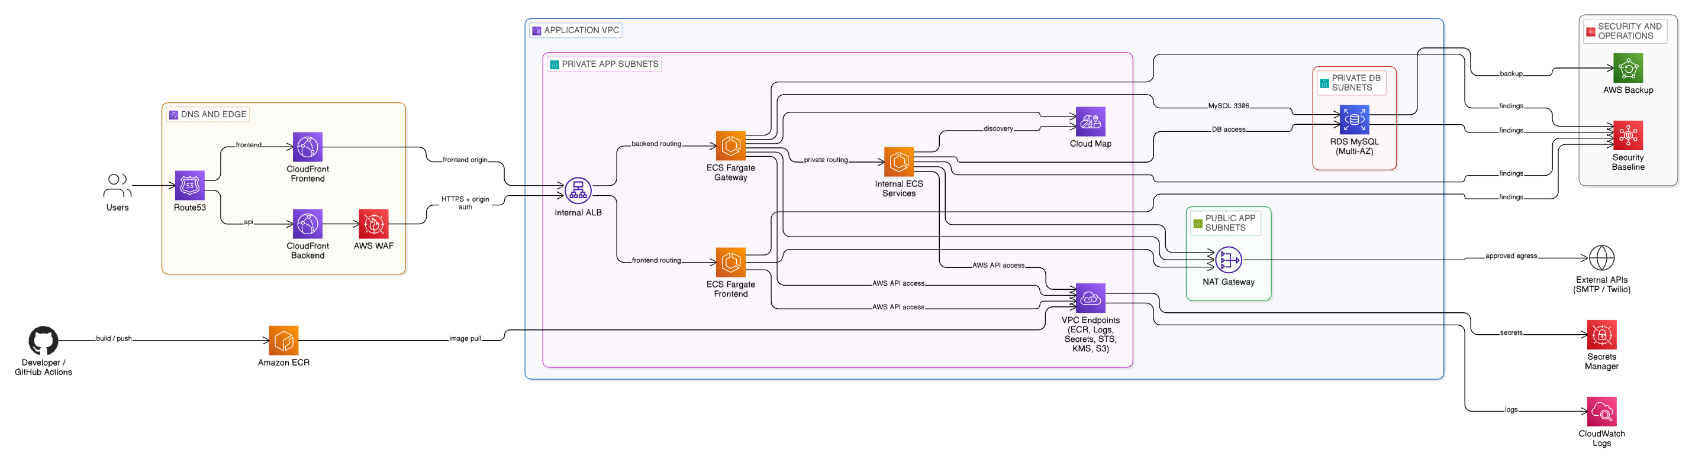Click the 'External APIs (SMTP / Twilio)' caption
Image resolution: width=1692 pixels, height=456 pixels.
[x=1601, y=284]
